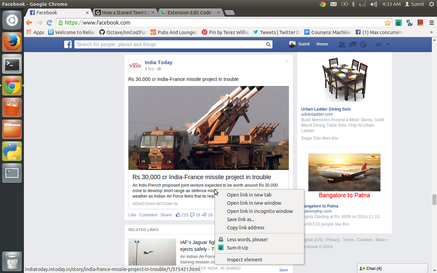The height and width of the screenshot is (273, 437).
Task: Open the Coursera: Machine bookmark
Action: [x=327, y=32]
